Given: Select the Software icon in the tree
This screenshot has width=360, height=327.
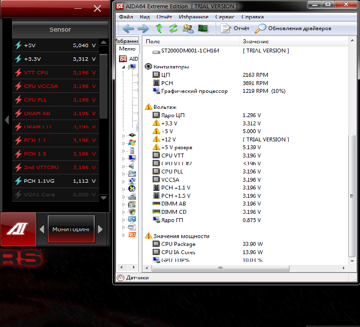Looking at the screenshot, I should click(132, 204).
